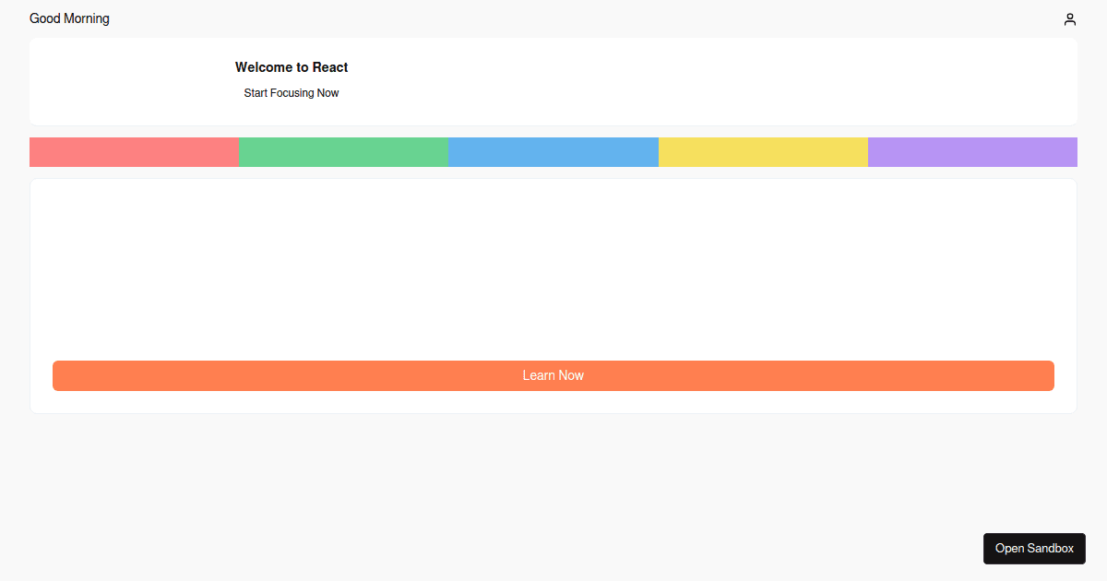Image resolution: width=1107 pixels, height=581 pixels.
Task: Select the green color block
Action: tap(343, 152)
